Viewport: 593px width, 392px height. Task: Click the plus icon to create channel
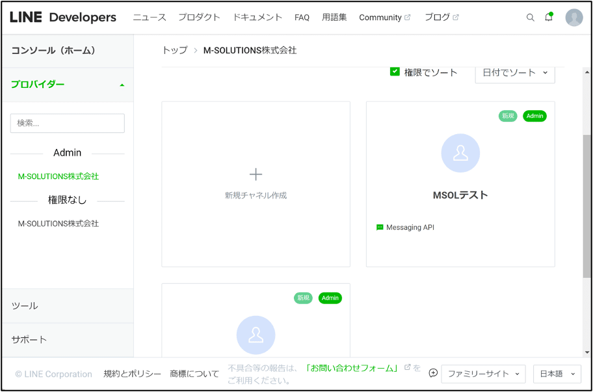[x=256, y=175]
